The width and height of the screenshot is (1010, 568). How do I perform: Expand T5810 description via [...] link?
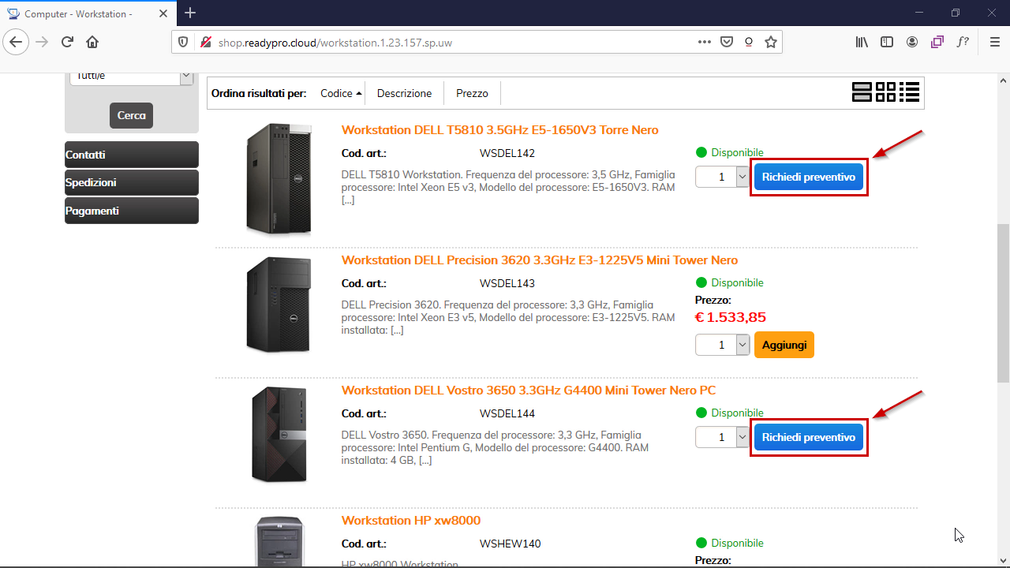348,200
